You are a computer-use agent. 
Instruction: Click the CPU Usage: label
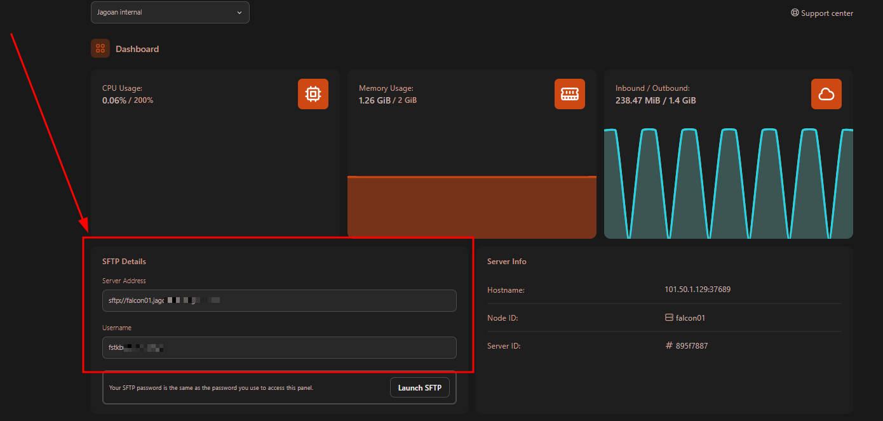(x=122, y=88)
